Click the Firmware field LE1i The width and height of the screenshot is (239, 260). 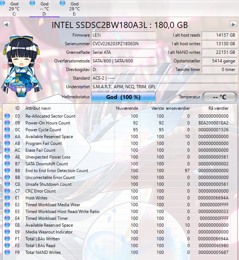coord(123,35)
